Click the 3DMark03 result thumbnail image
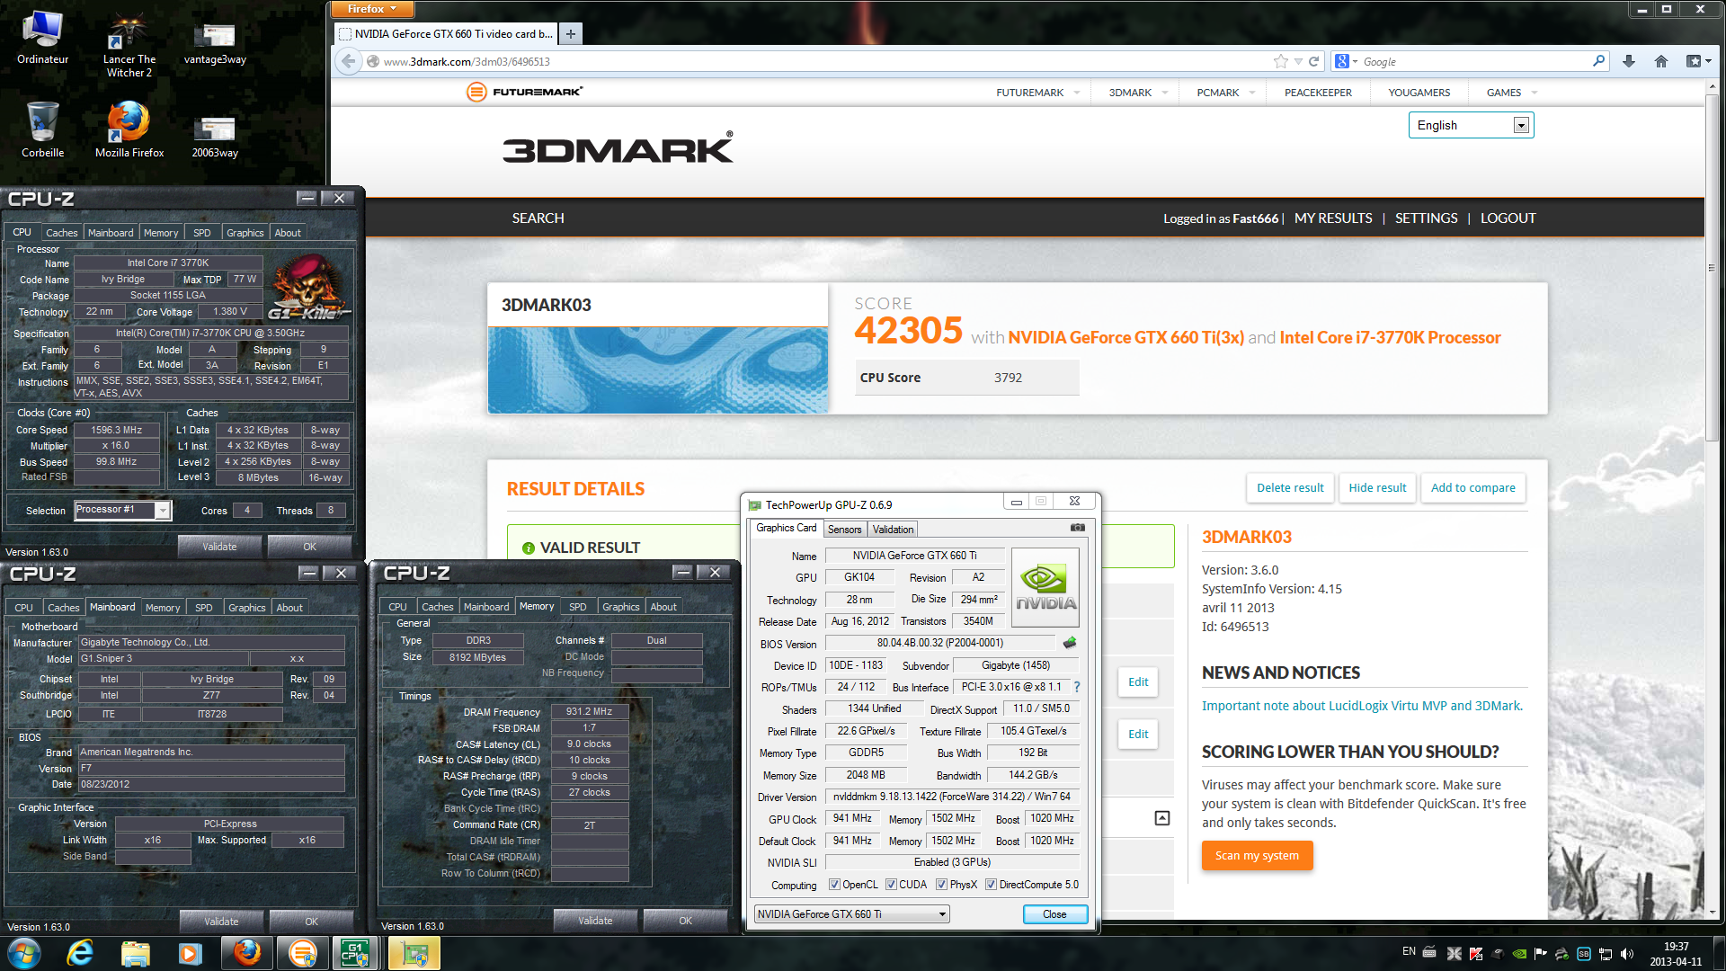This screenshot has height=971, width=1726. pos(658,370)
